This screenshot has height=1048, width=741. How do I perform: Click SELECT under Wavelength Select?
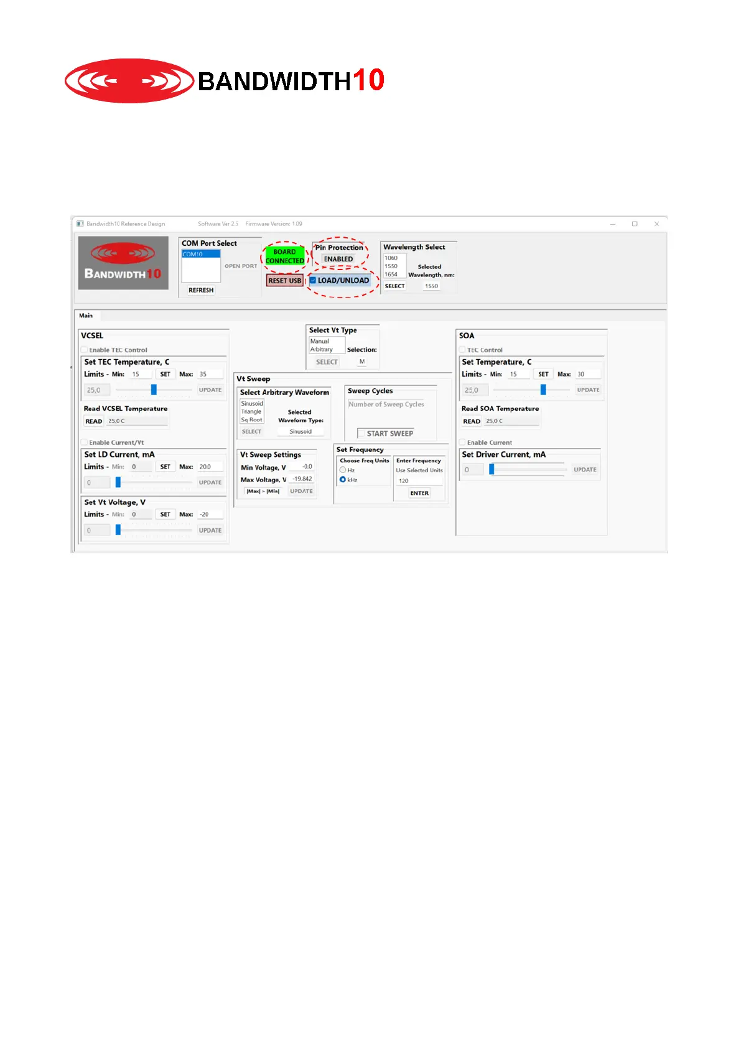tap(394, 286)
